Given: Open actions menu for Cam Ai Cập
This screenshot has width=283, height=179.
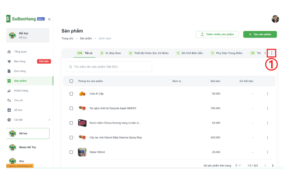Looking at the screenshot, I should click(267, 94).
